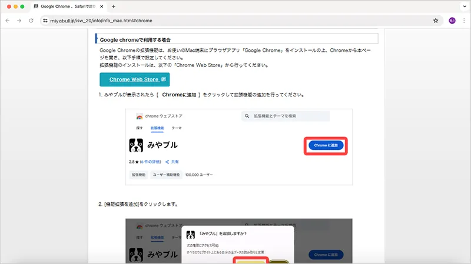Open site information icon in address bar
This screenshot has height=264, width=471.
pos(45,21)
